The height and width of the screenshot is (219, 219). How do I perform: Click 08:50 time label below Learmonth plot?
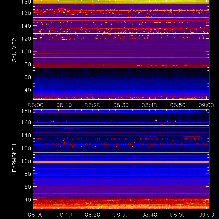(x=178, y=215)
